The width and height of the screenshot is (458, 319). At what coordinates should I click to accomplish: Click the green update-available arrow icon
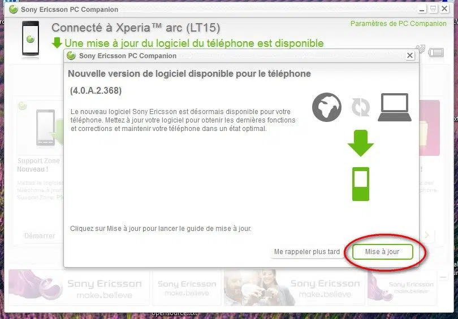pos(57,43)
